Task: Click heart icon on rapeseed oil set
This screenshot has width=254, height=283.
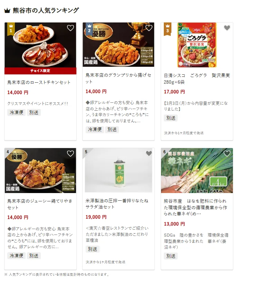Action: point(149,154)
